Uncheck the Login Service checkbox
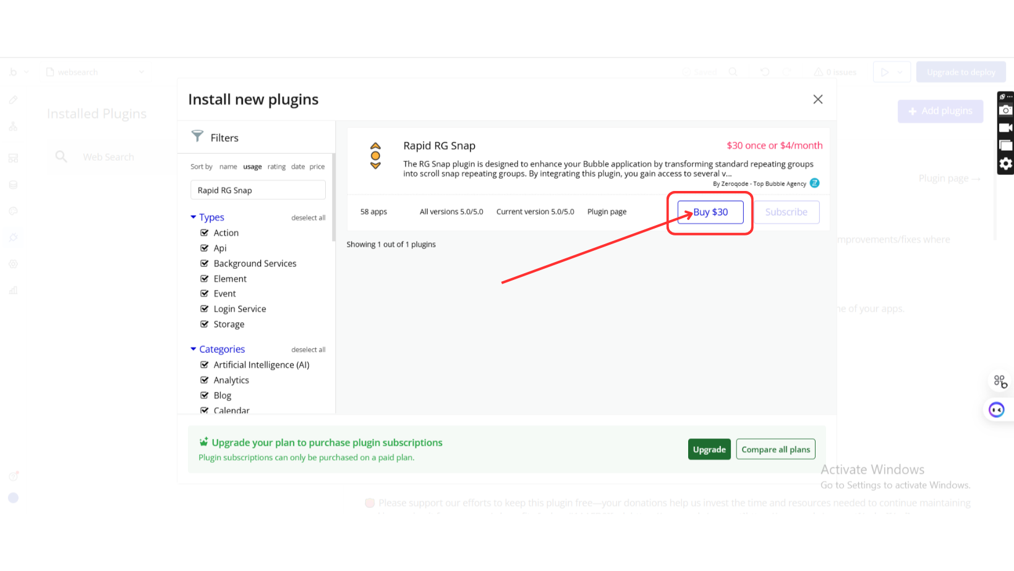Screen dimensions: 1014x571 (x=204, y=308)
